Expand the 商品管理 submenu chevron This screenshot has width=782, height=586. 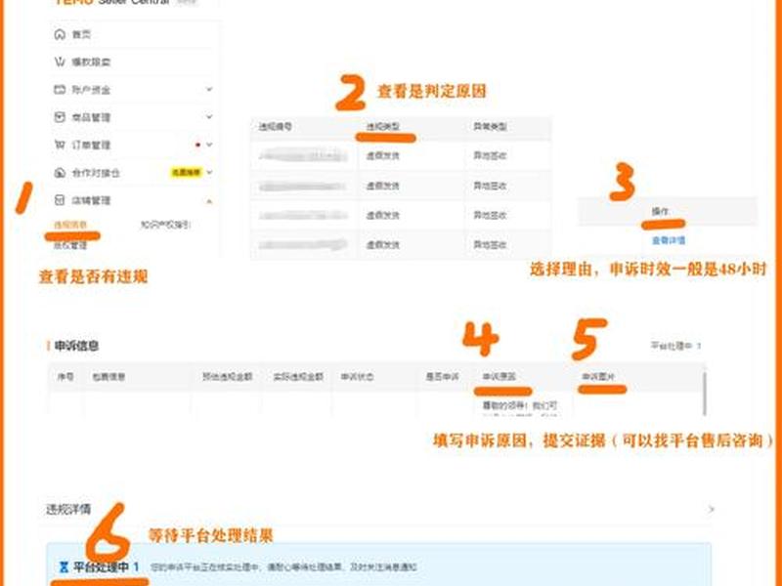click(209, 116)
